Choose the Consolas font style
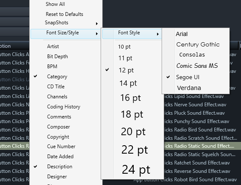 coord(192,55)
